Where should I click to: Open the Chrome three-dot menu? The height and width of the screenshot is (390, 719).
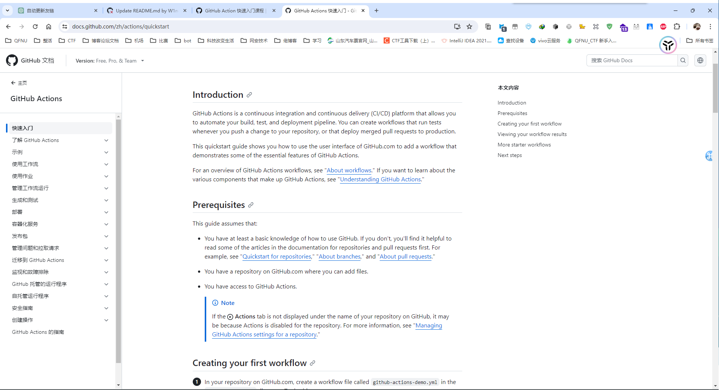(x=710, y=27)
